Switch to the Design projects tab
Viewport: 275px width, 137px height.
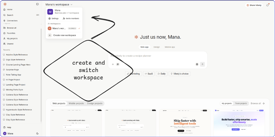(95, 103)
